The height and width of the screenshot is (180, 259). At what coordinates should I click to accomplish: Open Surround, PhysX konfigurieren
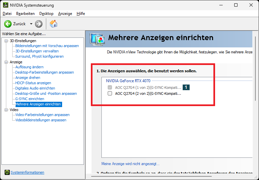point(40,56)
